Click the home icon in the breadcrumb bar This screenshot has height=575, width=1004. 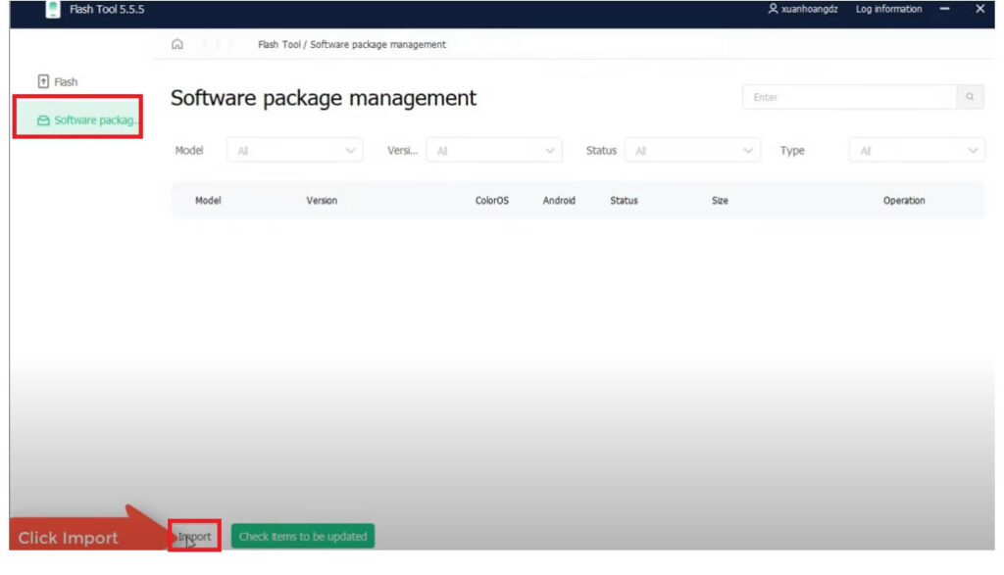pyautogui.click(x=176, y=44)
